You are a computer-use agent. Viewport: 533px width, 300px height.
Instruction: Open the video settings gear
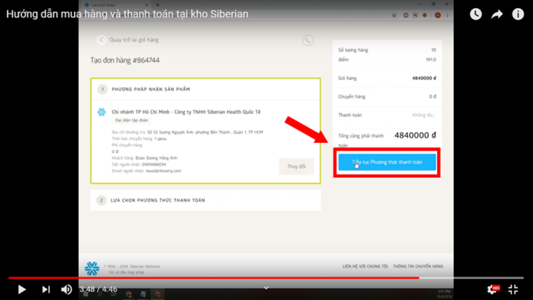coord(492,289)
